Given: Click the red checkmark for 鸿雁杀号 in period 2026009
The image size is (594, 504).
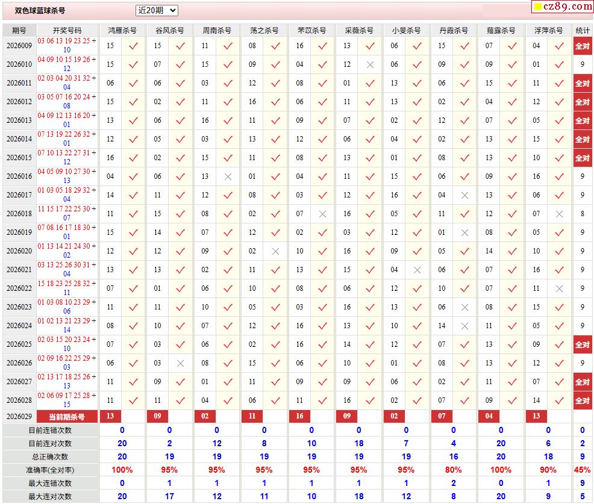Looking at the screenshot, I should coord(133,46).
